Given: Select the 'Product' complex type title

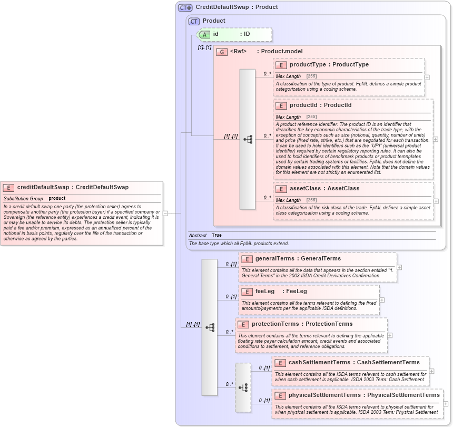Looking at the screenshot, I should coord(214,21).
